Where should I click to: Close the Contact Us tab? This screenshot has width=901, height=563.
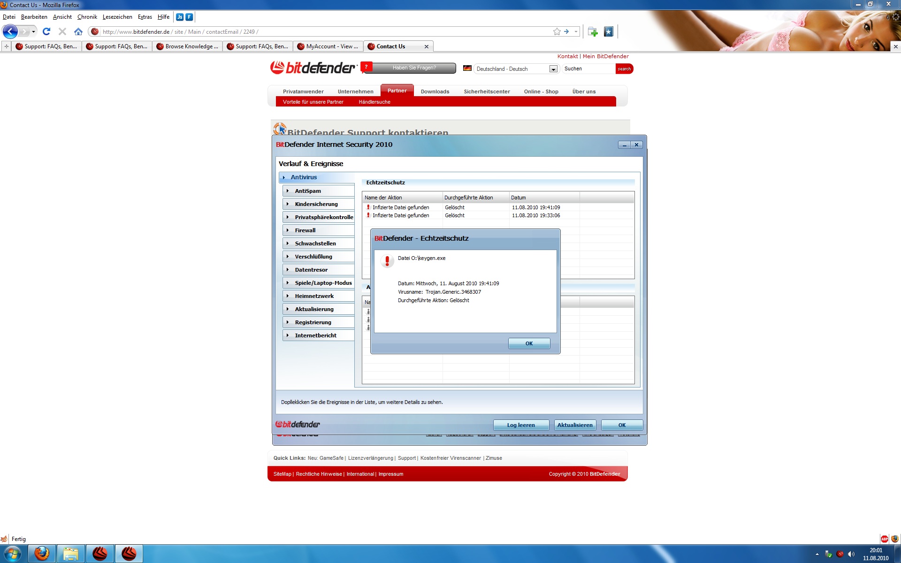coord(426,46)
